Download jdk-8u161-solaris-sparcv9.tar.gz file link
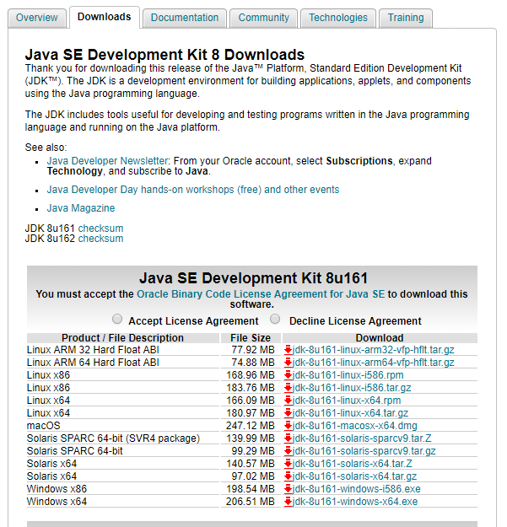This screenshot has height=527, width=507. 364,451
